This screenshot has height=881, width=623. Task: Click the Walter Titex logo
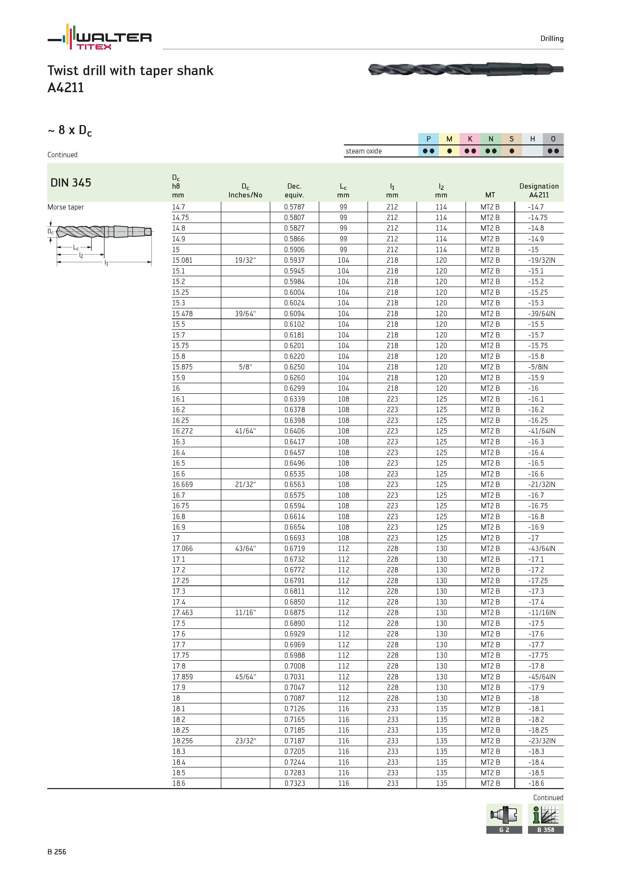click(x=99, y=37)
